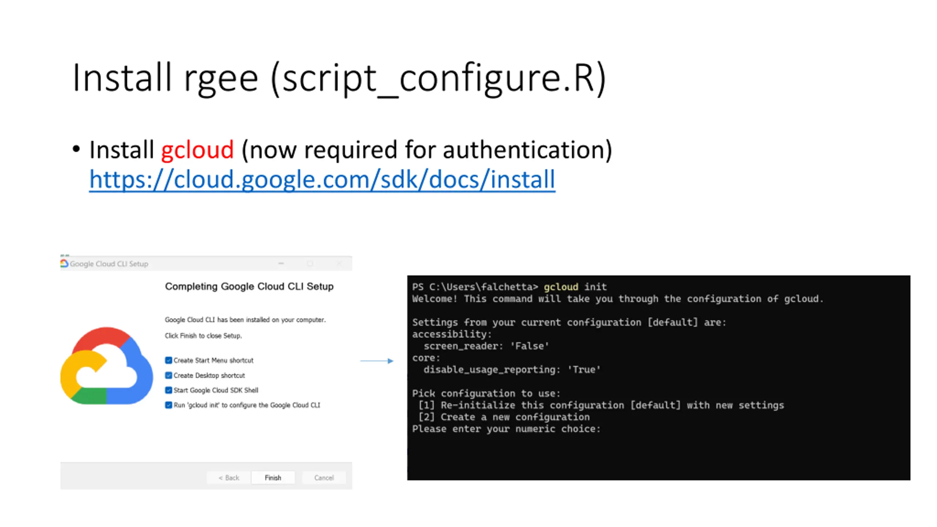
Task: Click the red word 'gcloud' in bullet
Action: pos(197,150)
